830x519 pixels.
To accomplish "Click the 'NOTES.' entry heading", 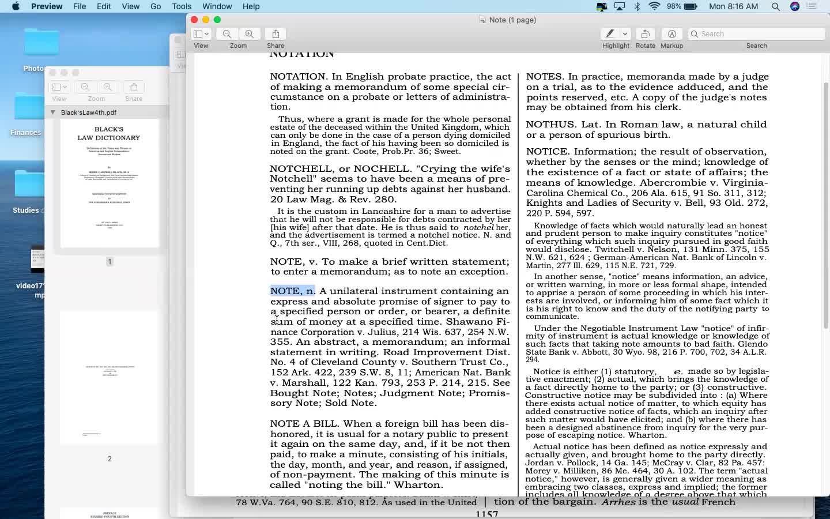I will (x=545, y=77).
